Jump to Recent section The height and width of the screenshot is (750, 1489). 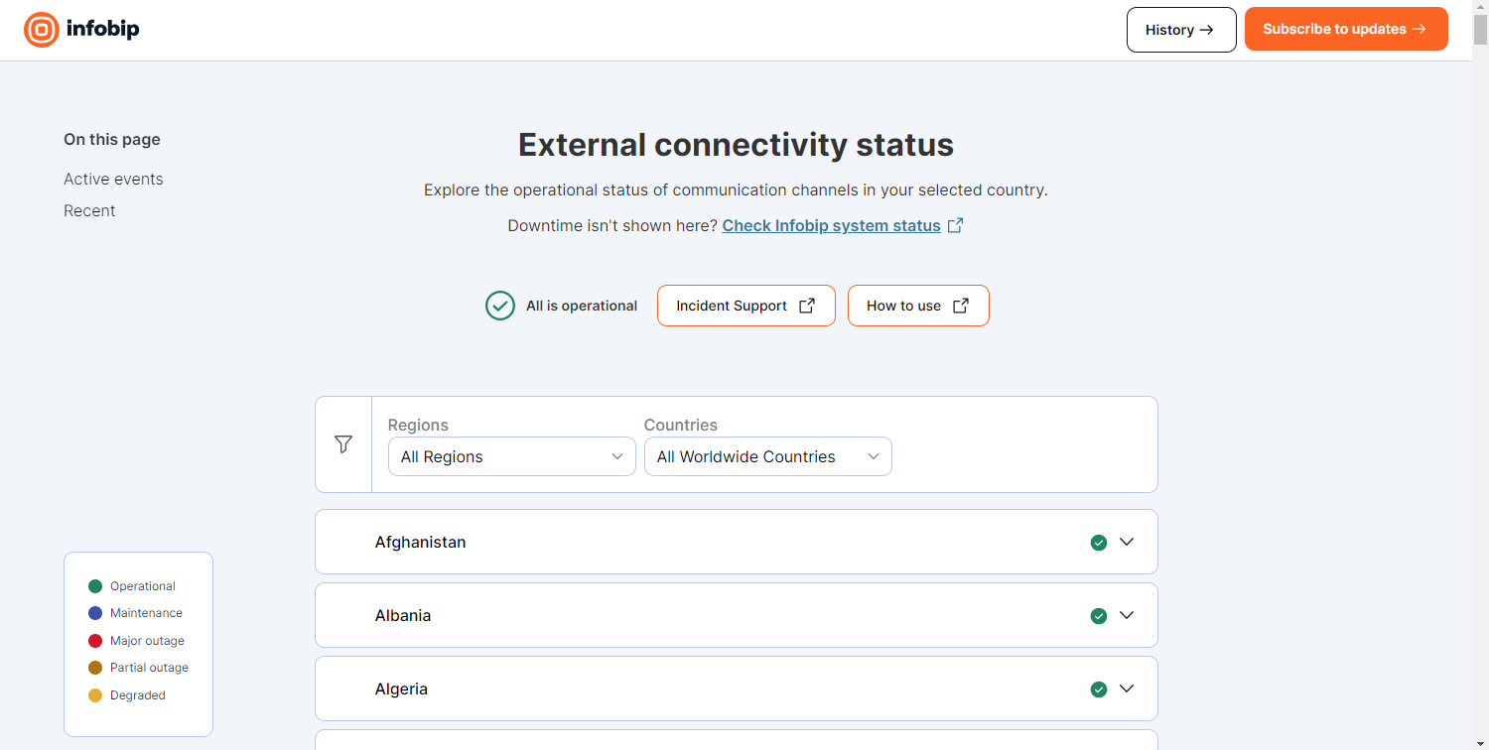point(89,210)
